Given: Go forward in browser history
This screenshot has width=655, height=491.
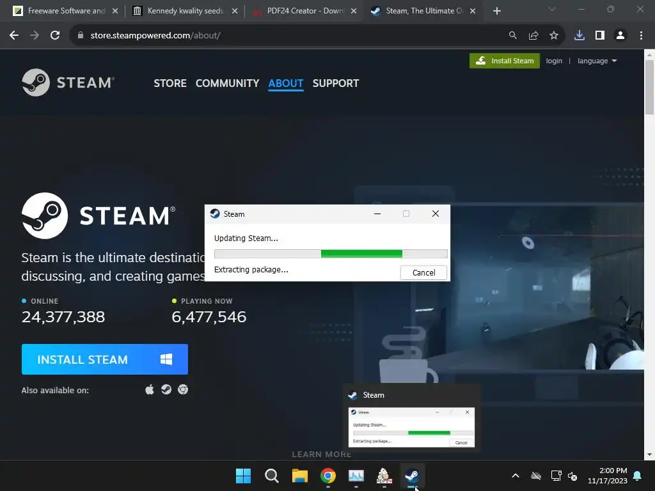Looking at the screenshot, I should 35,36.
